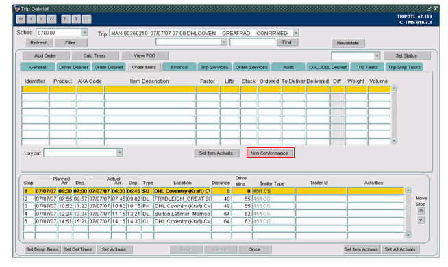Image resolution: width=448 pixels, height=267 pixels.
Task: Open the Order Services tab
Action: [251, 67]
